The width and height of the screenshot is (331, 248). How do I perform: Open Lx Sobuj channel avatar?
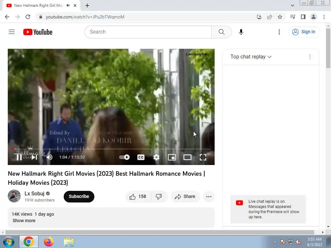pyautogui.click(x=14, y=196)
